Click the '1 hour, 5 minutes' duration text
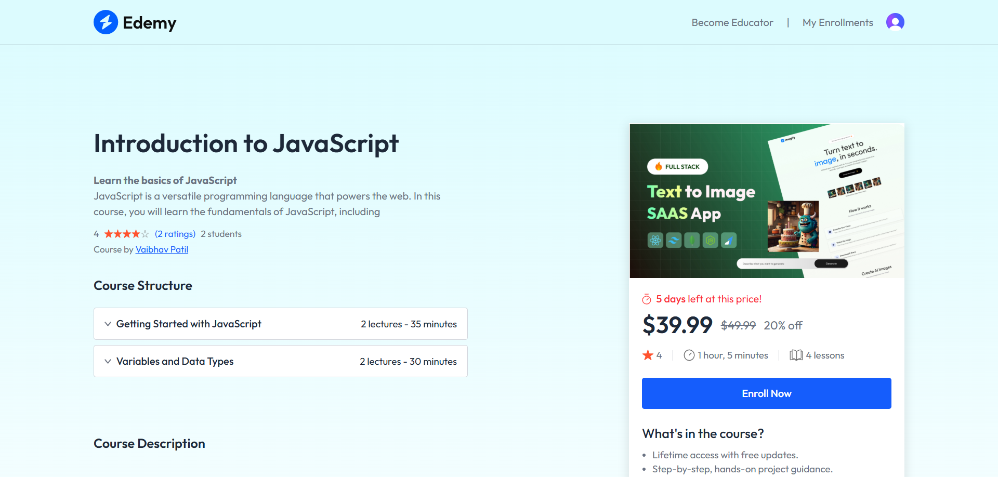This screenshot has height=477, width=998. click(733, 355)
